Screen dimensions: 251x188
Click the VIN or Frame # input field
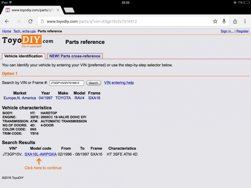click(x=67, y=83)
